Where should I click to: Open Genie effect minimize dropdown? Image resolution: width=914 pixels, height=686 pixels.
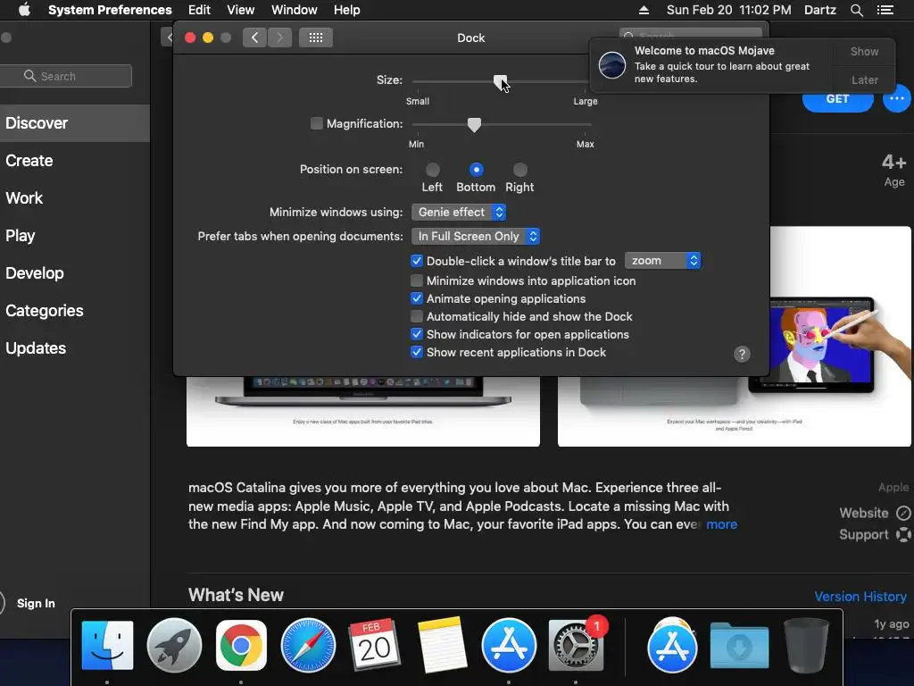[459, 213]
